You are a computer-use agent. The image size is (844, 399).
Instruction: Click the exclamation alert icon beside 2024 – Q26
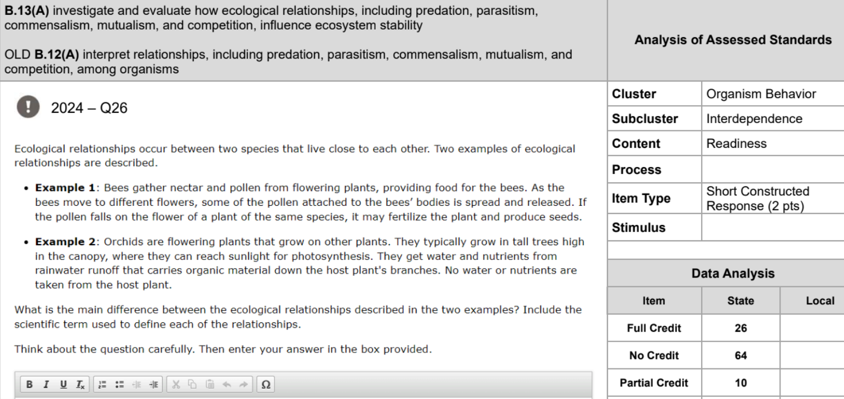[26, 106]
